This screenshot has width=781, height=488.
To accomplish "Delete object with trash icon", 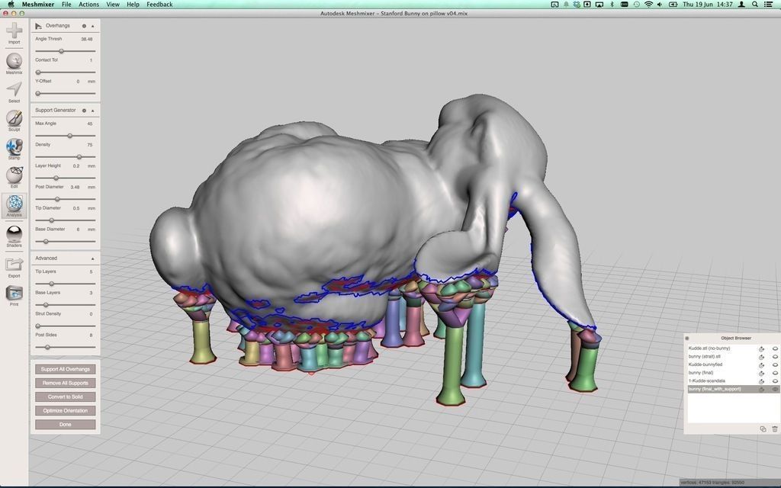I will pos(775,429).
